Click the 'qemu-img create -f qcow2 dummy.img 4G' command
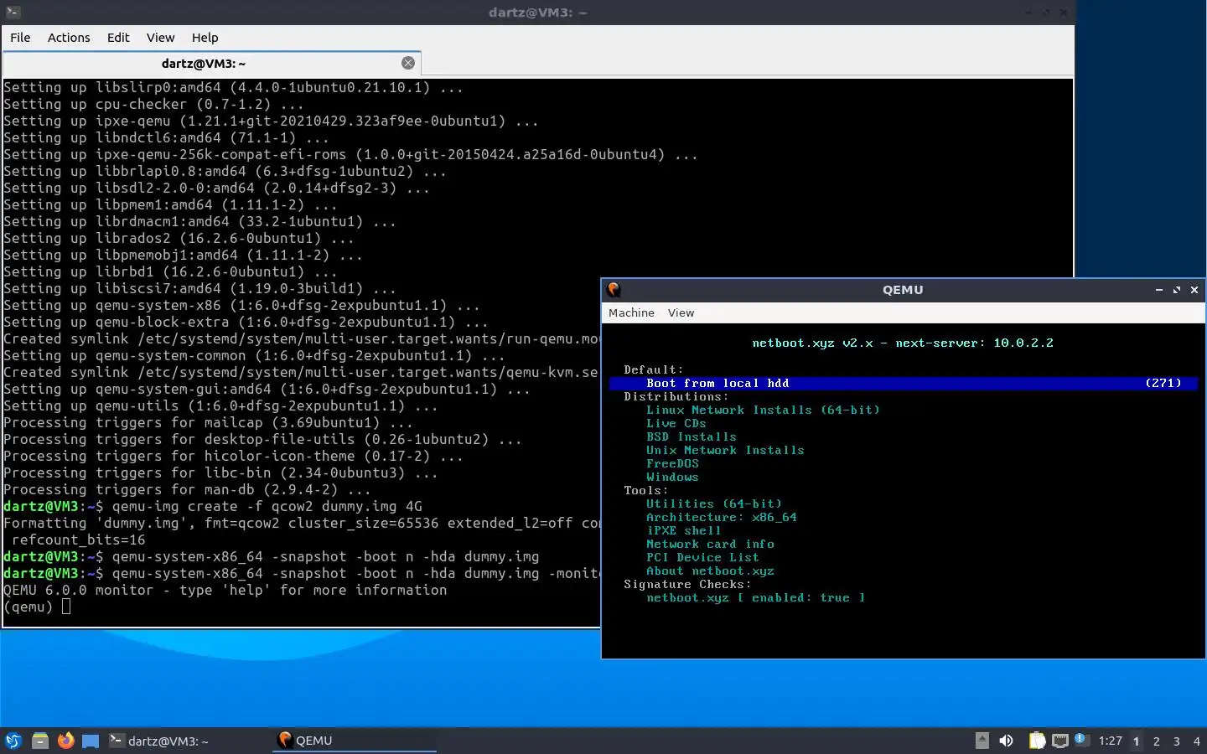Image resolution: width=1207 pixels, height=754 pixels. pos(267,506)
